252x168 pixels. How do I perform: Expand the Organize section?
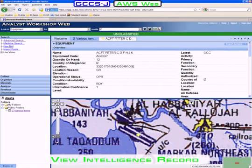[25, 80]
